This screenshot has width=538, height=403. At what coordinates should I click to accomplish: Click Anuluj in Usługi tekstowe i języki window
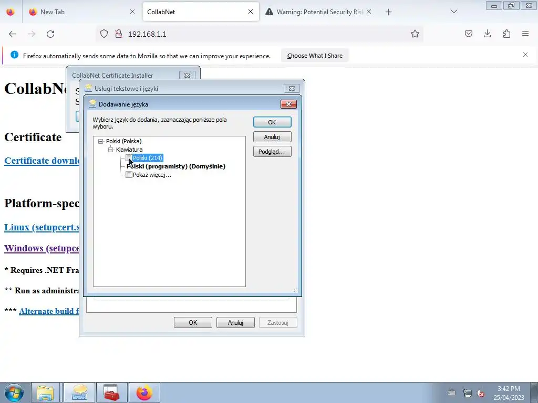(x=235, y=323)
